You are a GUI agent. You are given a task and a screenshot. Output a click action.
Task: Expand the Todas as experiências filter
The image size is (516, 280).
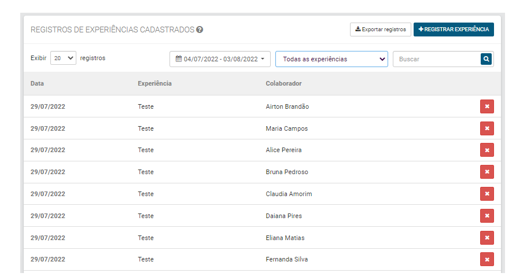331,59
